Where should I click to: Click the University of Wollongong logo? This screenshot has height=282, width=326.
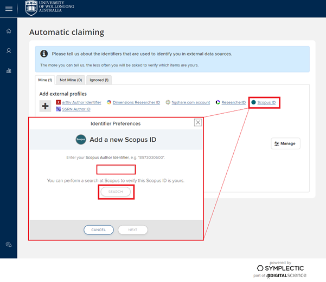click(x=49, y=8)
